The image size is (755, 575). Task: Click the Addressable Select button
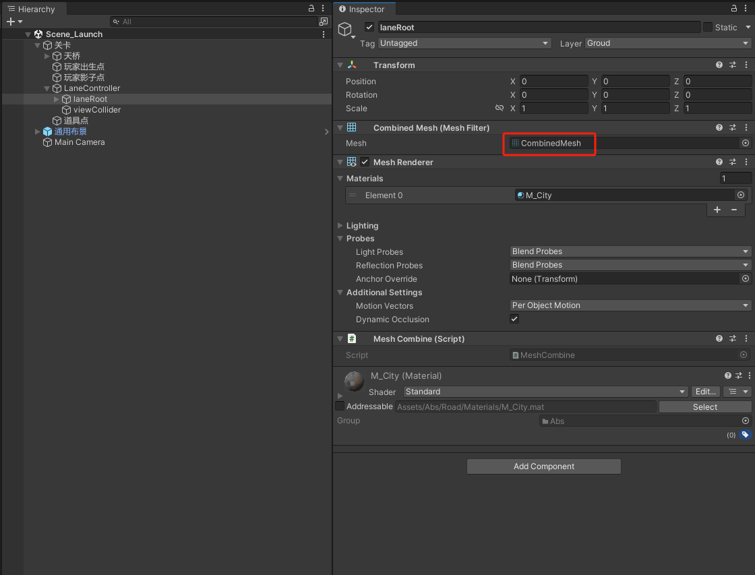pyautogui.click(x=705, y=407)
